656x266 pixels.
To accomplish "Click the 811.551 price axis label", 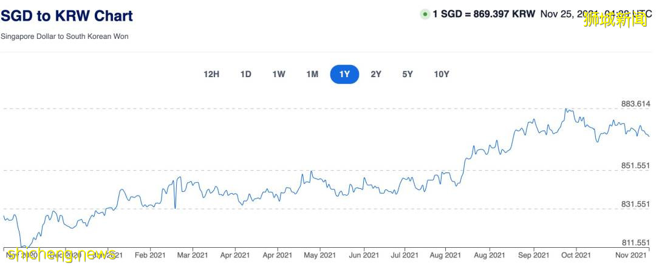I will (x=636, y=243).
